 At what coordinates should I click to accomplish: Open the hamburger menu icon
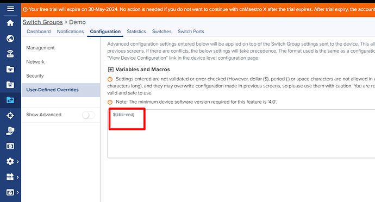click(x=10, y=9)
